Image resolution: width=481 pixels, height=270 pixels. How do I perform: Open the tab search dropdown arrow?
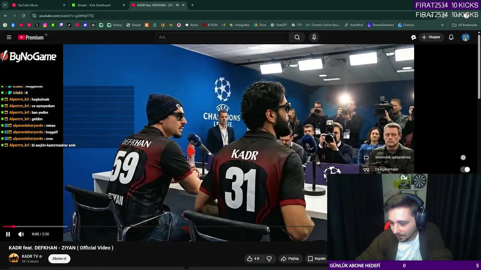pyautogui.click(x=5, y=5)
